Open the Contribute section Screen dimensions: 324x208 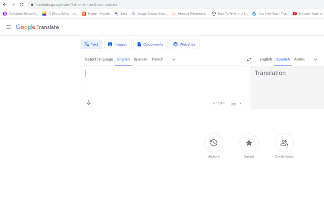coord(284,143)
